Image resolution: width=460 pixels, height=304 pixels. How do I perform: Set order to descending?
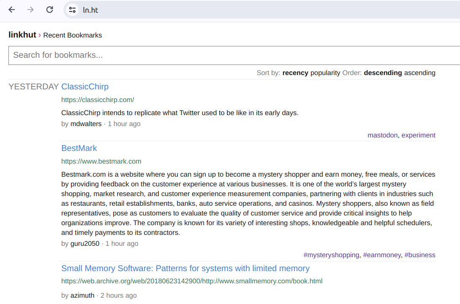pos(383,73)
